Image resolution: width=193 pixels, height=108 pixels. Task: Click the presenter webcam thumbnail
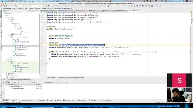coord(179,95)
